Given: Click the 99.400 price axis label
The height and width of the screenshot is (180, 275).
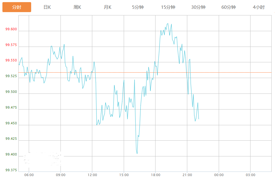Looking at the screenshot, I should pos(11,155).
